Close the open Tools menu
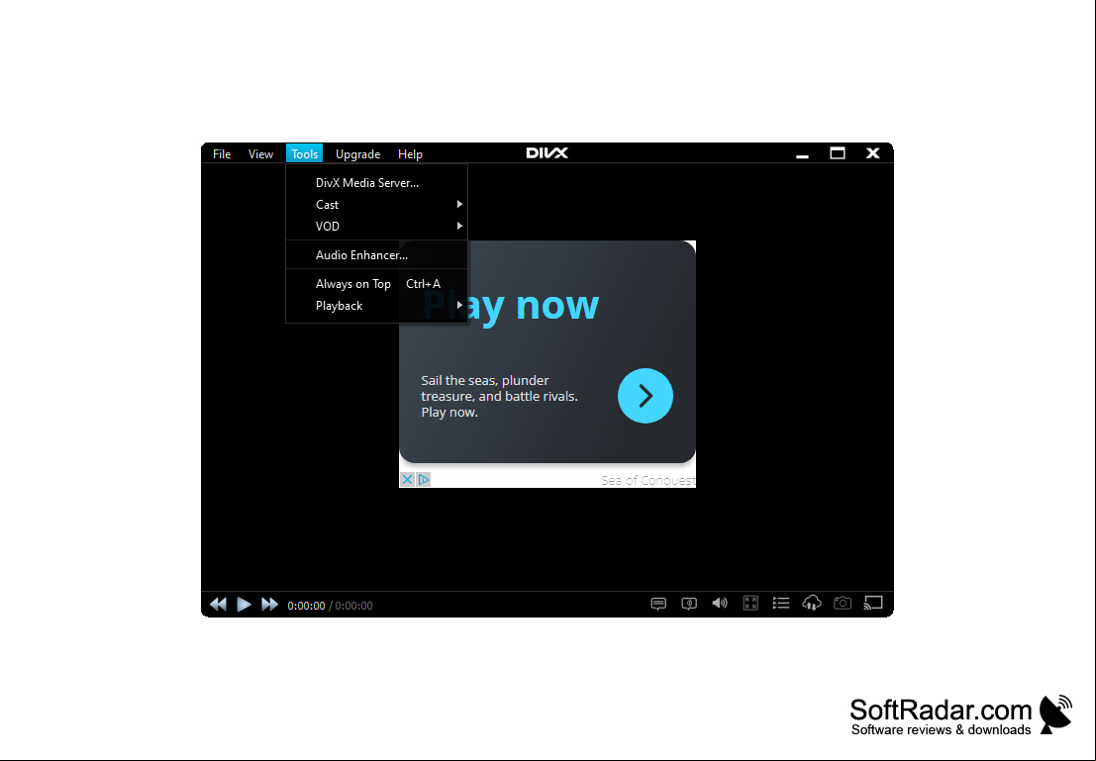This screenshot has width=1096, height=761. point(305,153)
